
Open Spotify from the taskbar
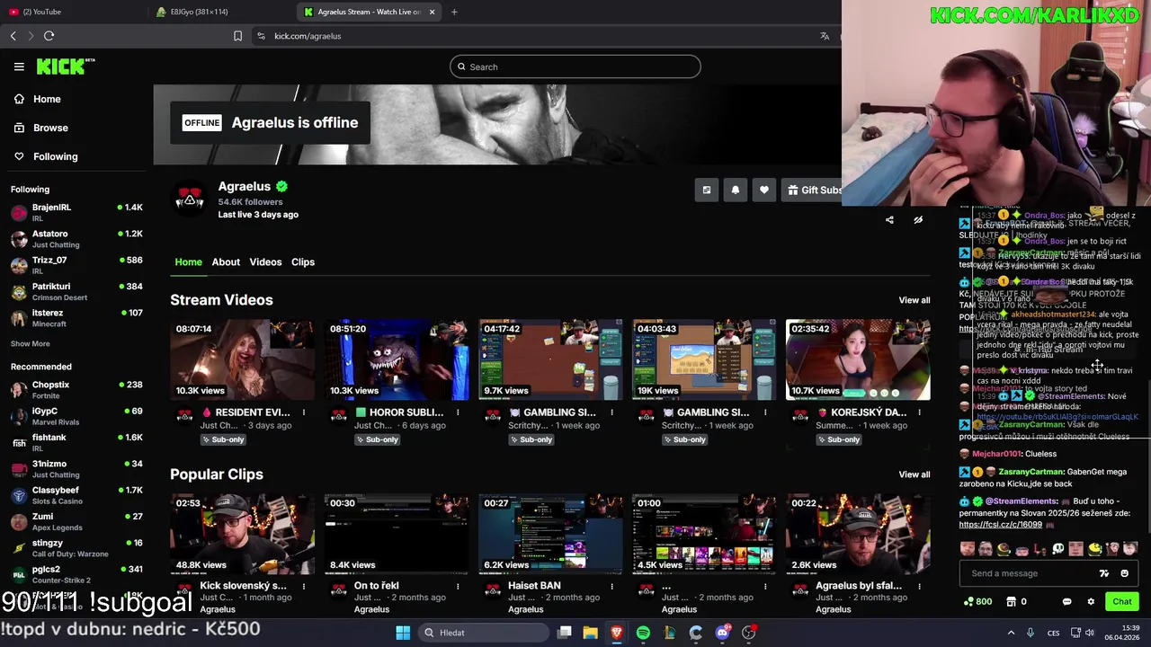coord(643,633)
